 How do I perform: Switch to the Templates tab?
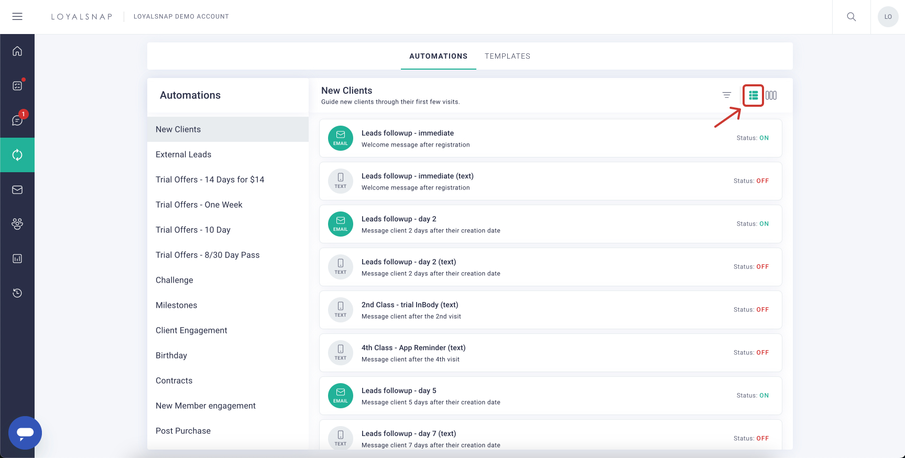click(x=507, y=56)
